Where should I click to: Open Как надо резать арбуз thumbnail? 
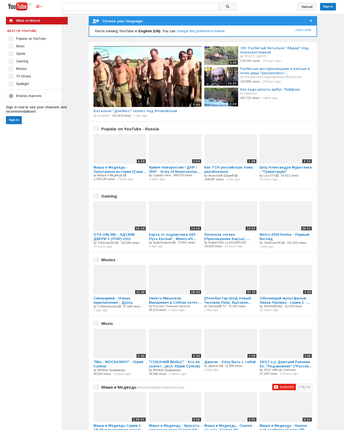click(x=221, y=97)
